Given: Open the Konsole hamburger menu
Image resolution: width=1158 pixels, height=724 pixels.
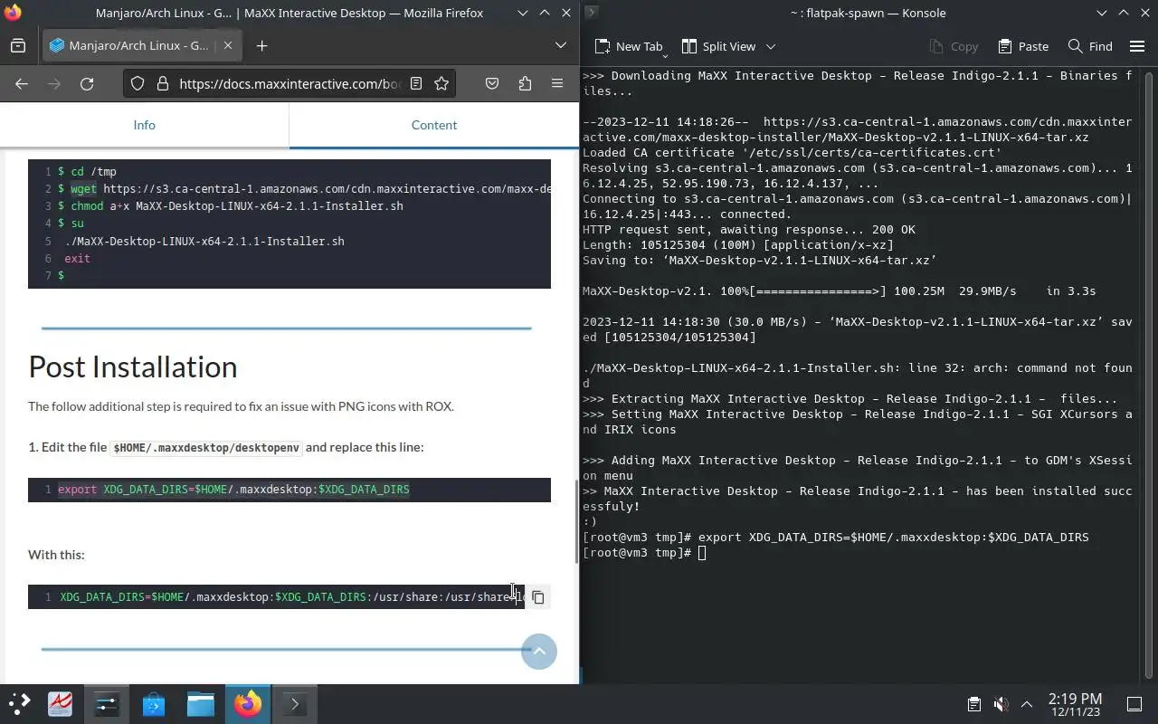Looking at the screenshot, I should pos(1138,46).
